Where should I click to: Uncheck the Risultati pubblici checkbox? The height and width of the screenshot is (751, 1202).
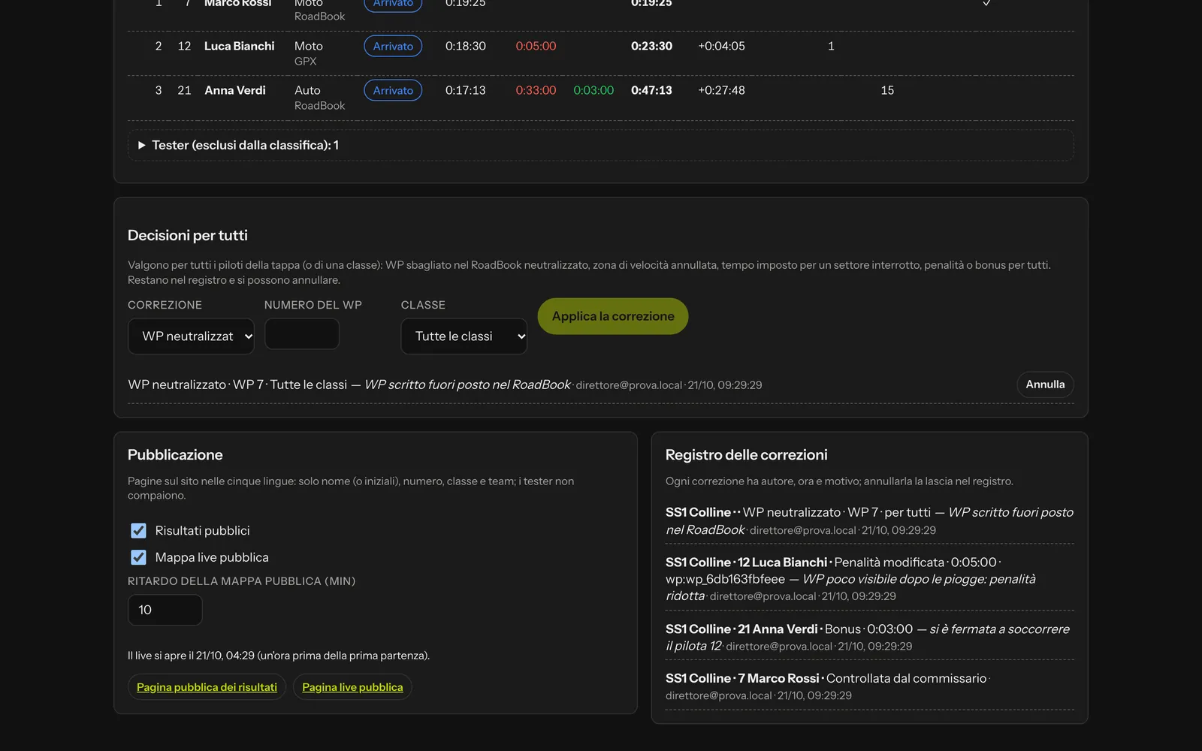(138, 531)
